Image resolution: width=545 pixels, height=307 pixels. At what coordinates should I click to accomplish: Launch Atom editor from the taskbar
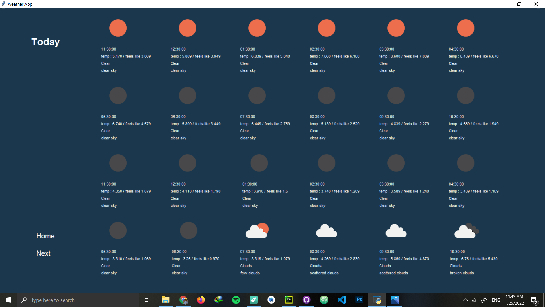(324, 300)
